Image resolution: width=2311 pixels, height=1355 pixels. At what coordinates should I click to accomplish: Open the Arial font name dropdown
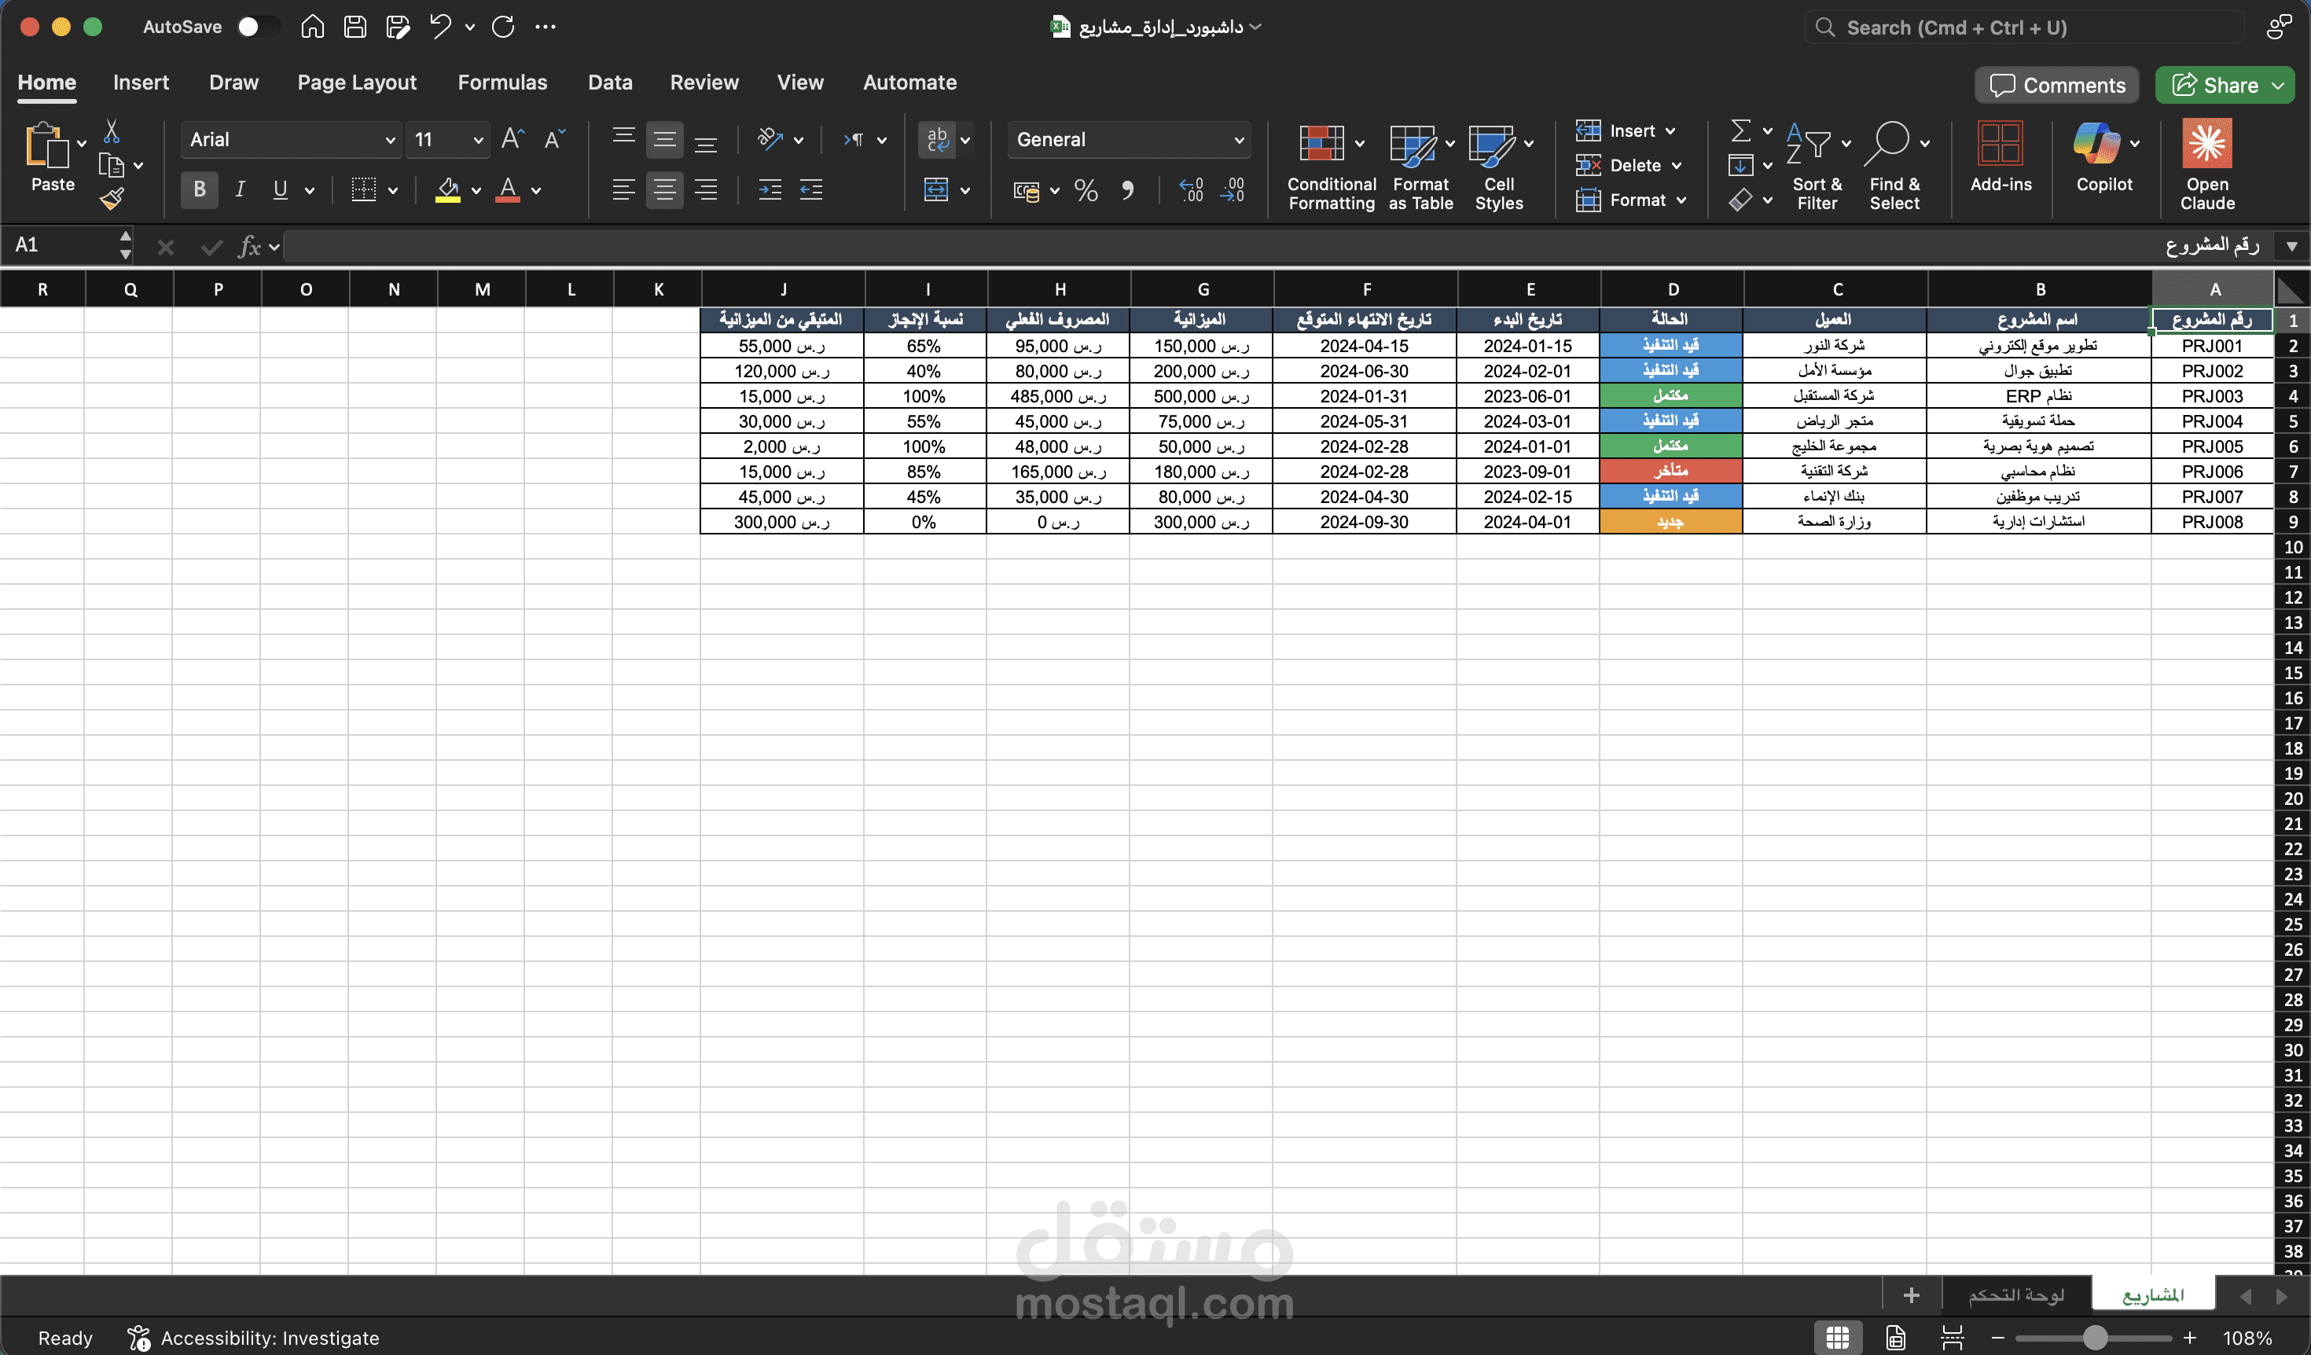click(390, 140)
